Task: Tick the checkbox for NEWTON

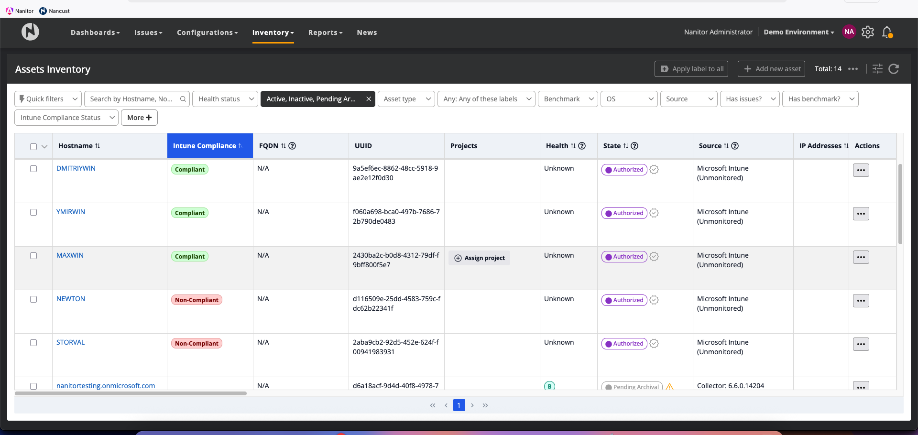Action: coord(33,299)
